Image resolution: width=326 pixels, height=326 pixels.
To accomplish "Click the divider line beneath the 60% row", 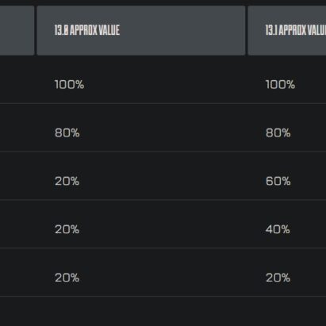I will coord(163,200).
